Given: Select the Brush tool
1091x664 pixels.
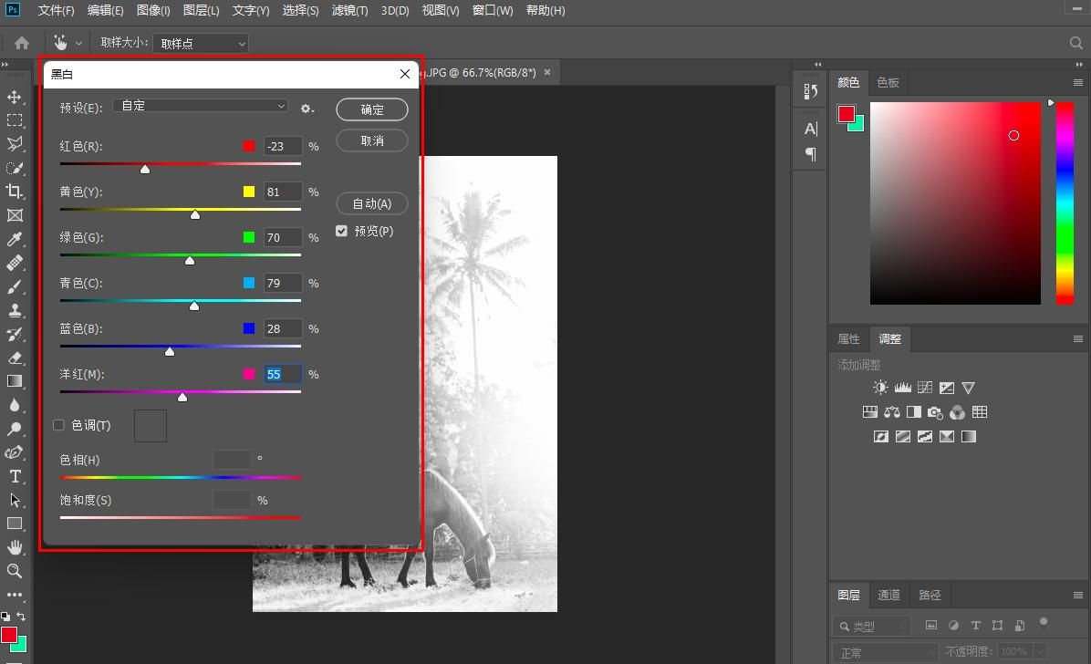Looking at the screenshot, I should 15,286.
